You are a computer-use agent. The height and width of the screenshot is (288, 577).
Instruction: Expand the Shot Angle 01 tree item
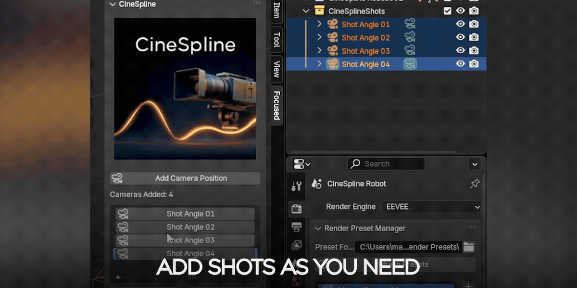click(319, 24)
